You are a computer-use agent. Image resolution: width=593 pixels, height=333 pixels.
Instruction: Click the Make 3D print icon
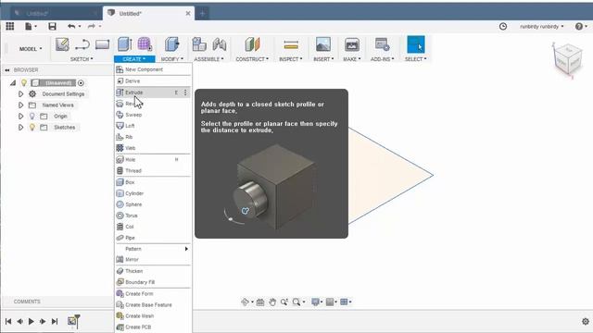click(352, 44)
